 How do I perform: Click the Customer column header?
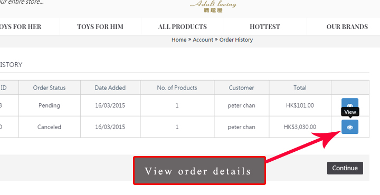tap(241, 87)
